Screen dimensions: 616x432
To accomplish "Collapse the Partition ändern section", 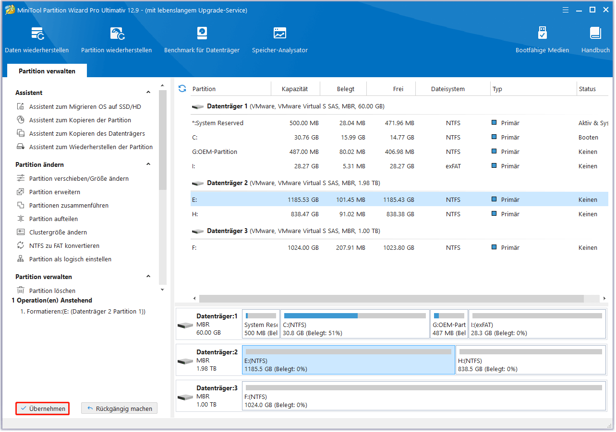I will (x=148, y=164).
